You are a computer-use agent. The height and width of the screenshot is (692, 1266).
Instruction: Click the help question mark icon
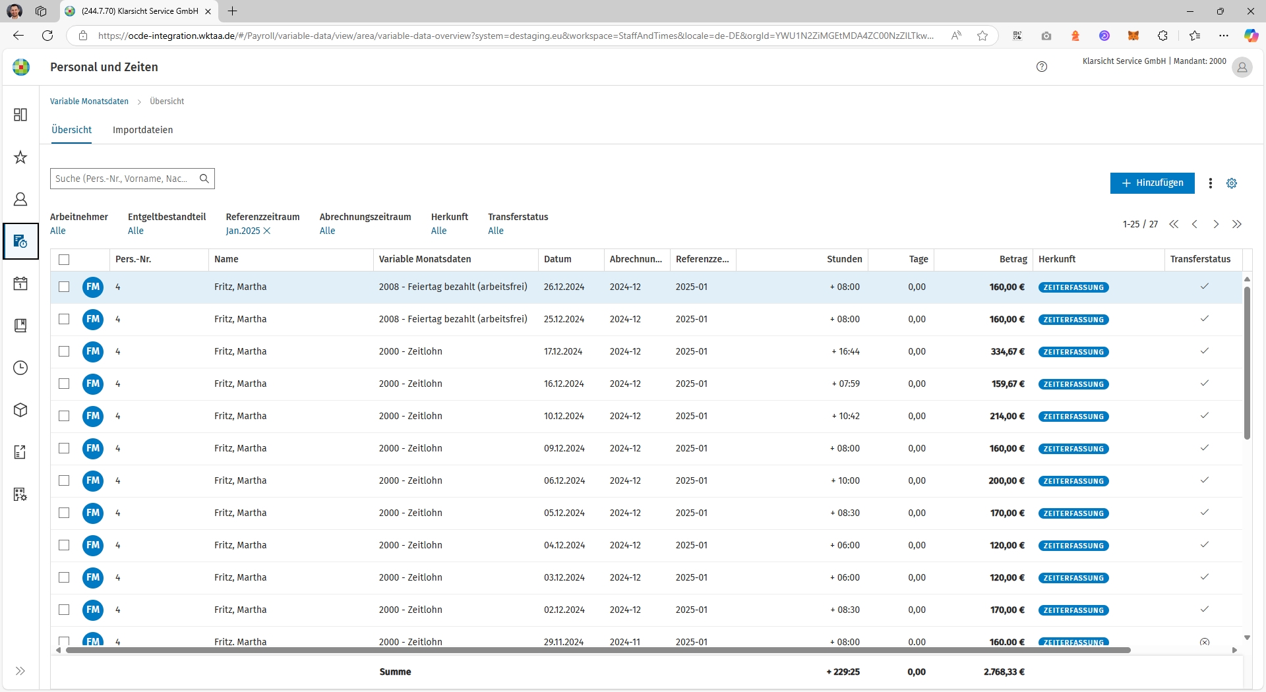pos(1042,67)
